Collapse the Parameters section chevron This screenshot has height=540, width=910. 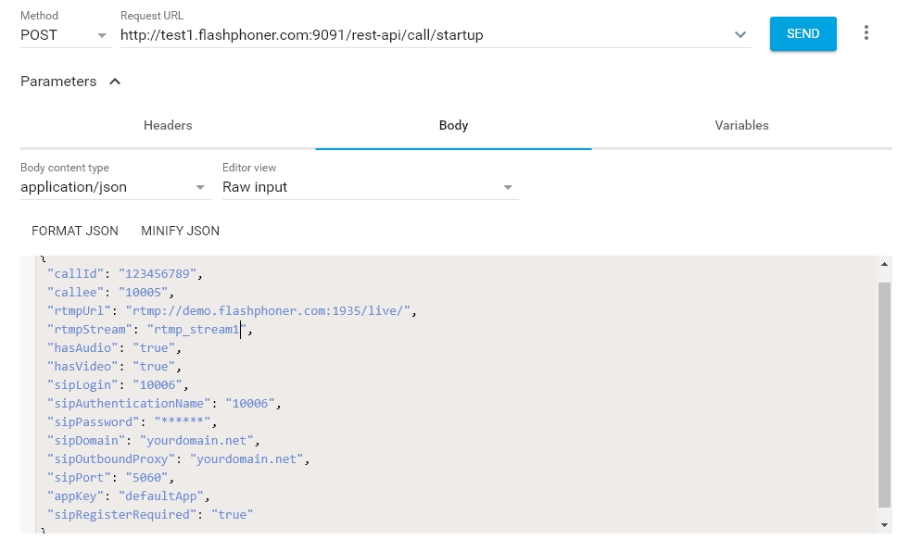click(x=115, y=82)
